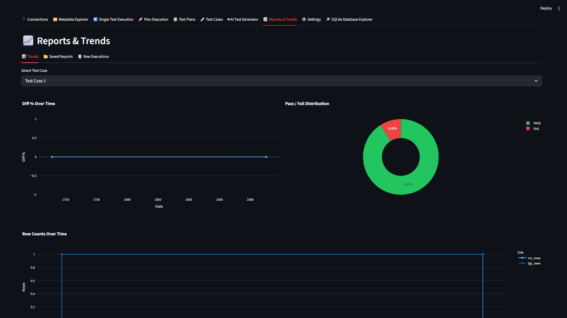Click the Plan Execution rocket icon
The image size is (567, 318).
point(140,19)
